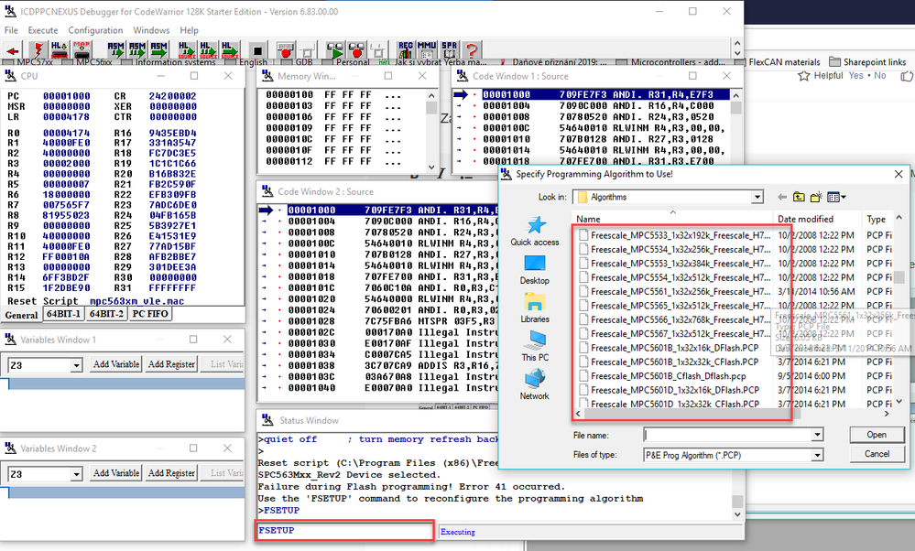Open the Configuration menu

(95, 29)
